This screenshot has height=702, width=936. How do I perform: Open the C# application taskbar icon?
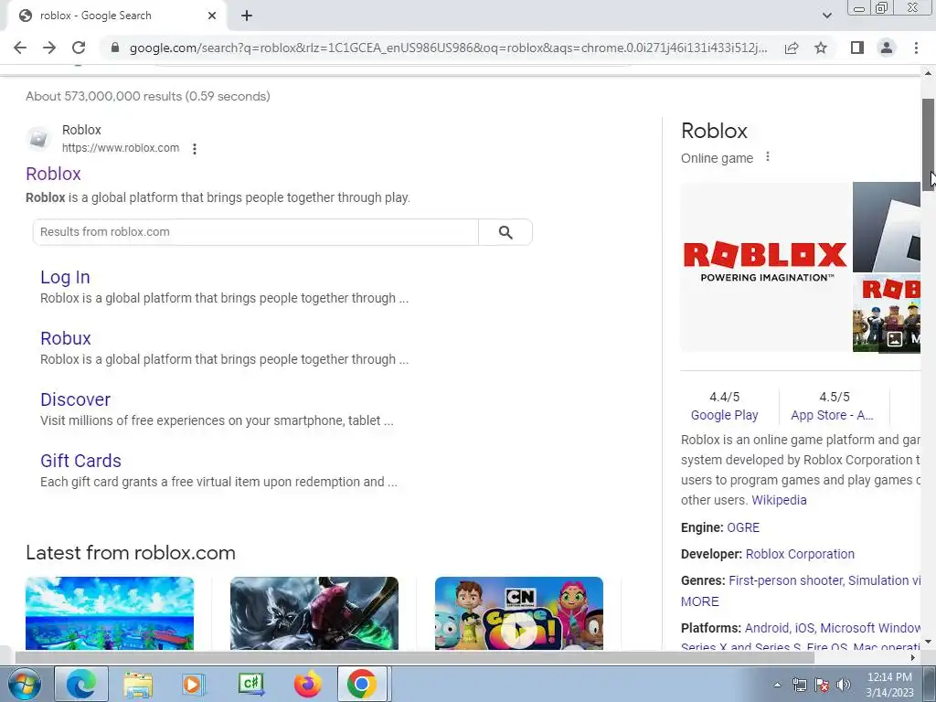250,684
